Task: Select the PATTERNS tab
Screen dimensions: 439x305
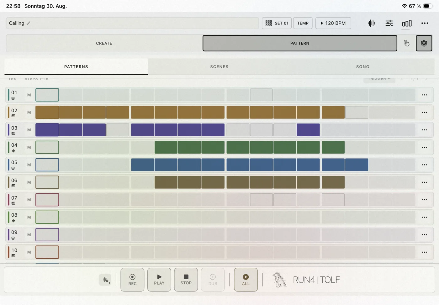Action: pyautogui.click(x=76, y=66)
